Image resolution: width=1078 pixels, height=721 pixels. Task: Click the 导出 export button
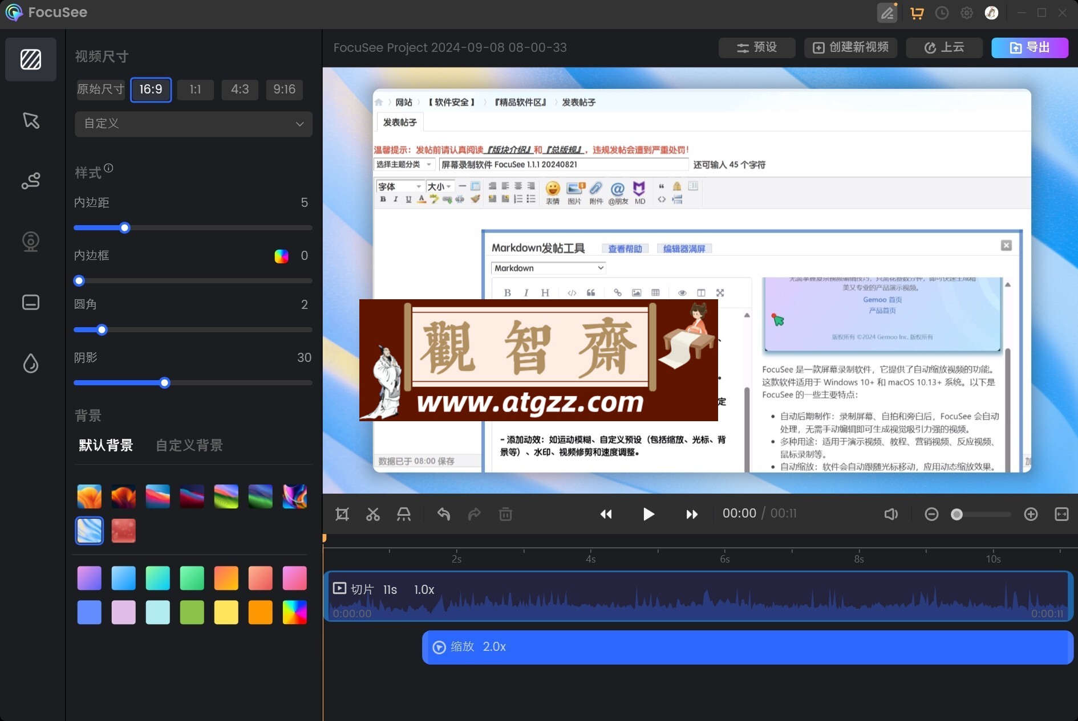[1030, 48]
